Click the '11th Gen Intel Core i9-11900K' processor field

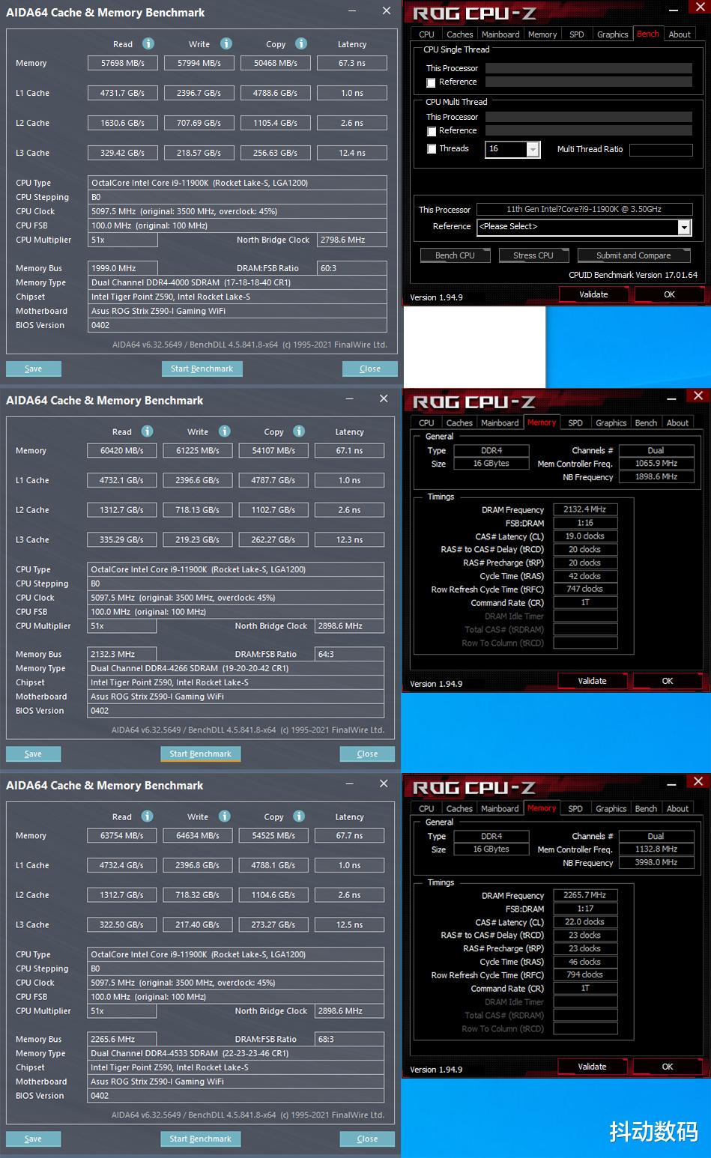tap(584, 210)
